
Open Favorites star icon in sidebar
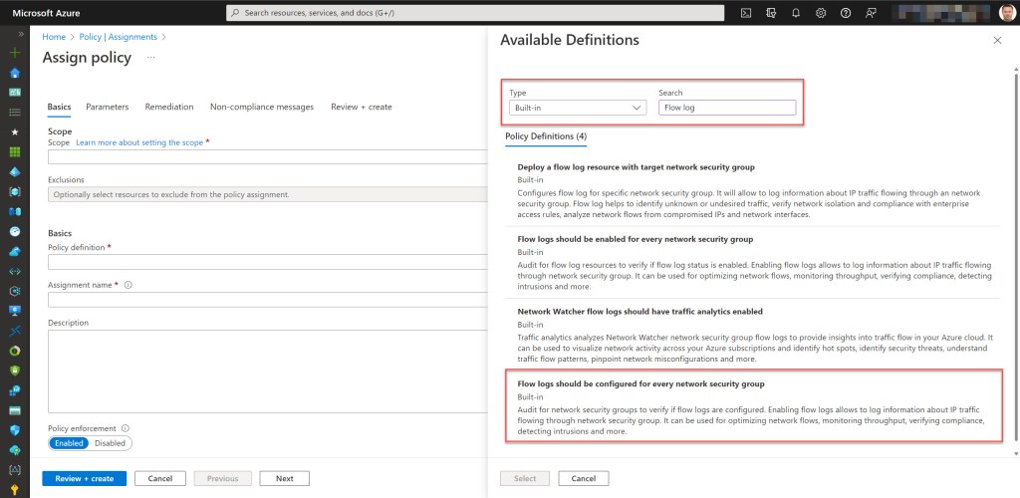coord(14,131)
